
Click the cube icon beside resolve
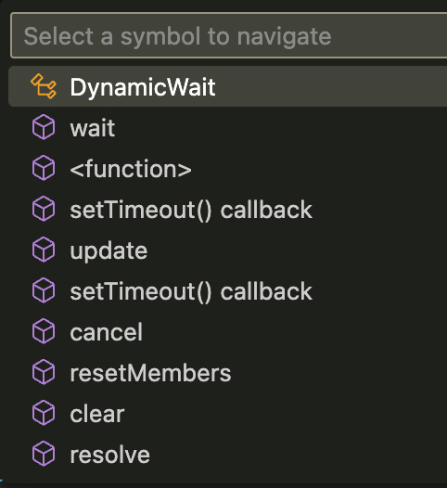[x=44, y=454]
